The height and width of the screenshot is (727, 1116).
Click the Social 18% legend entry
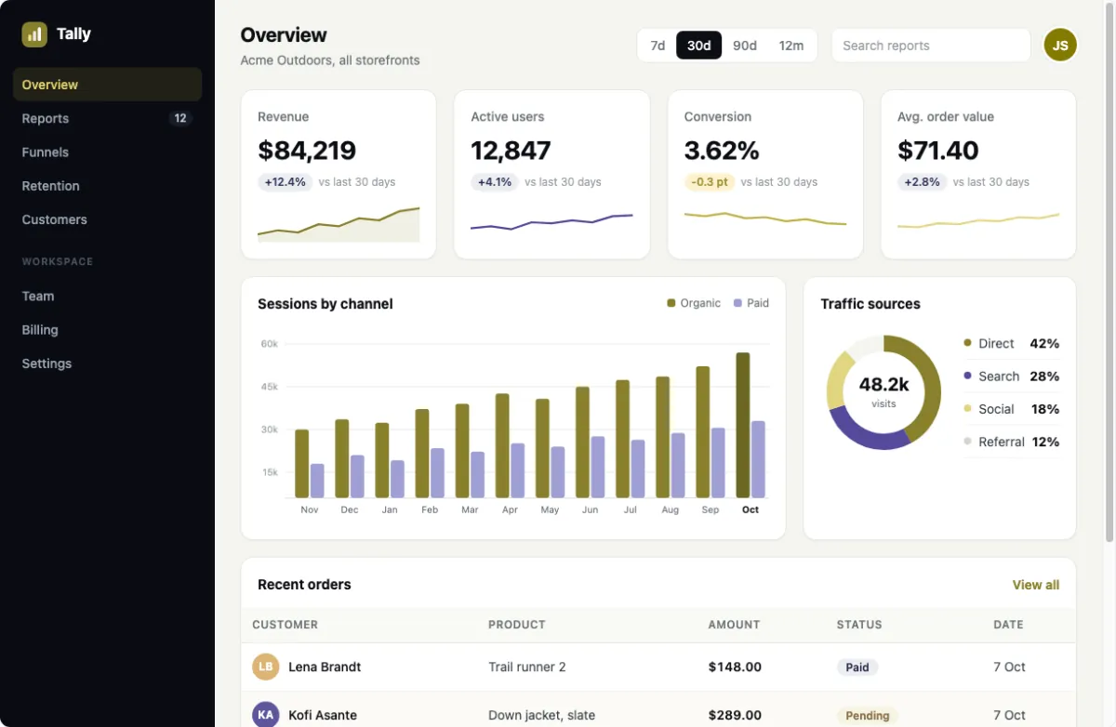[1011, 409]
